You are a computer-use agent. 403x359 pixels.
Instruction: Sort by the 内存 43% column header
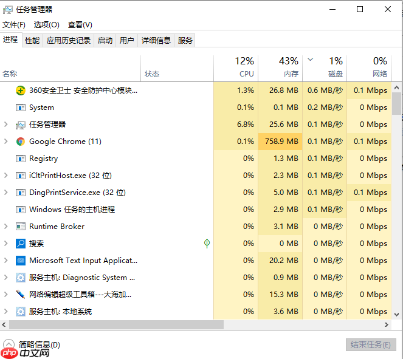280,69
